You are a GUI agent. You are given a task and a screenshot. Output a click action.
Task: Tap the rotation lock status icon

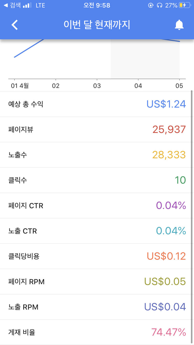151,5
